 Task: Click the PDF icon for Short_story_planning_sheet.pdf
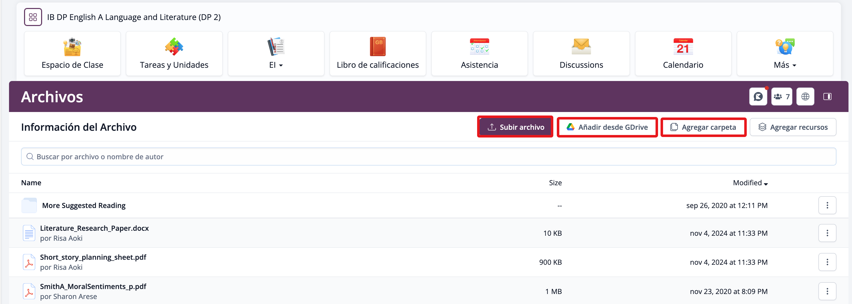pyautogui.click(x=29, y=262)
